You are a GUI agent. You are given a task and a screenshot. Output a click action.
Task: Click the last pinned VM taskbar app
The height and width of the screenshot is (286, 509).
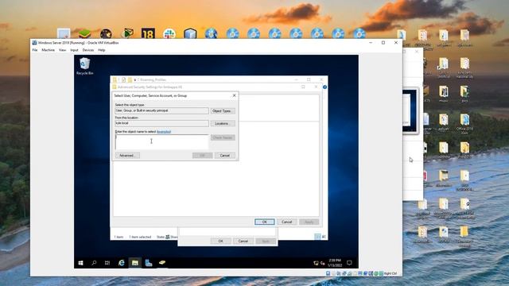(x=162, y=263)
